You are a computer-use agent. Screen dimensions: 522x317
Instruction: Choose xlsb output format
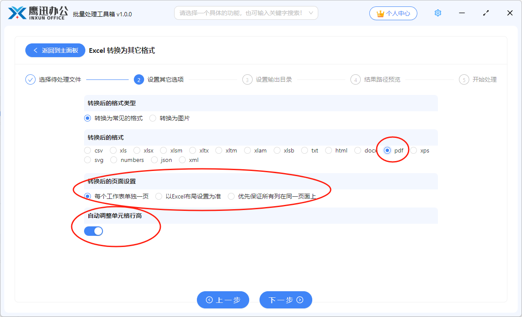pos(277,150)
